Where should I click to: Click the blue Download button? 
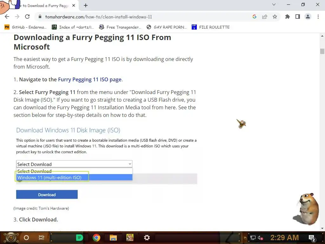click(x=47, y=194)
